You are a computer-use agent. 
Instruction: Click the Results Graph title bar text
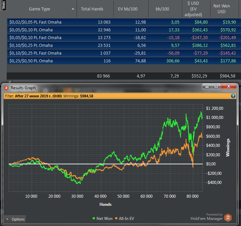click(23, 88)
